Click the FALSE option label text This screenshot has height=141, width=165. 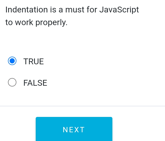[35, 83]
